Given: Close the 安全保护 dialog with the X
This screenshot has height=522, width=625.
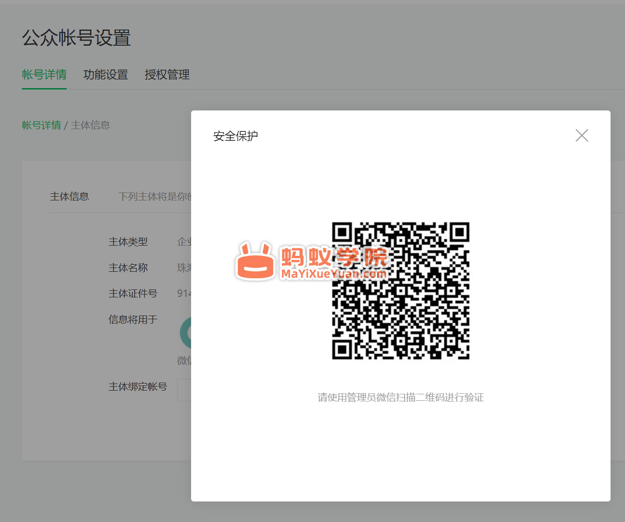Looking at the screenshot, I should (582, 136).
